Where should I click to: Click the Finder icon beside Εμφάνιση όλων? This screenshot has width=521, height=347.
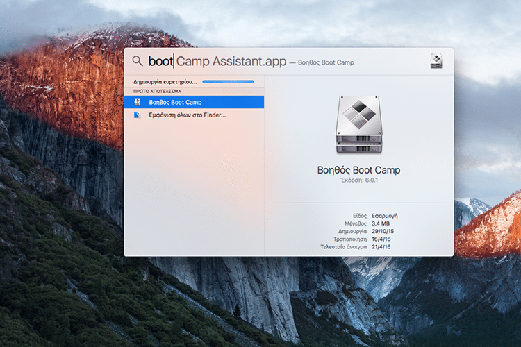[138, 115]
